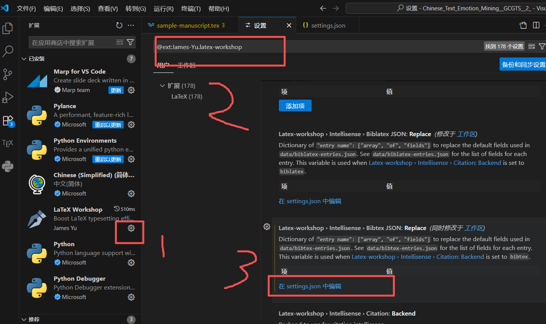Open extensions panel more actions menu

coord(131,25)
